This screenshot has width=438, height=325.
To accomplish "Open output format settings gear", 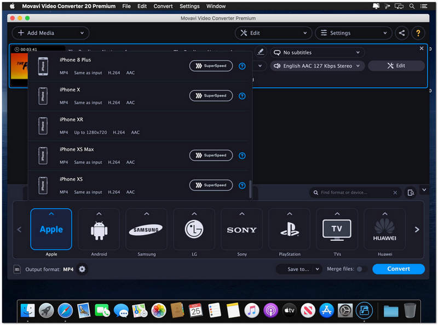I will 82,269.
